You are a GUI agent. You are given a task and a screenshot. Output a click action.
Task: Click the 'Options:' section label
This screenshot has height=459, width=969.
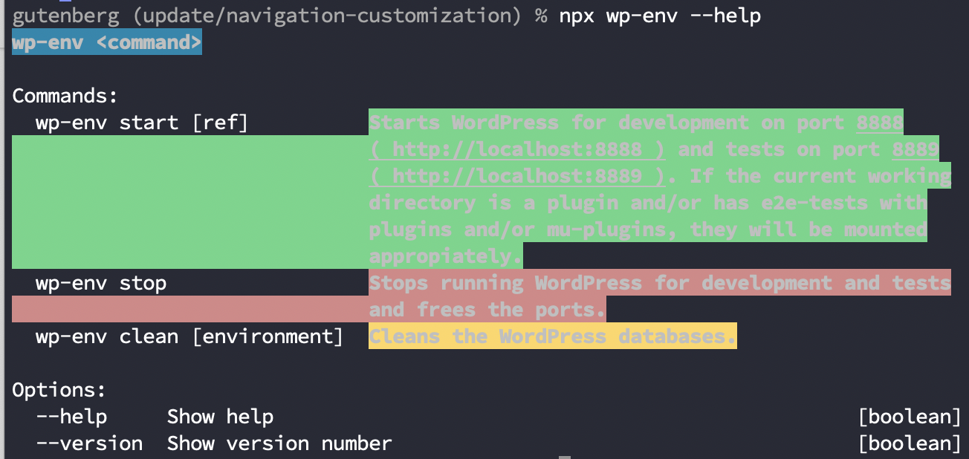(x=59, y=390)
